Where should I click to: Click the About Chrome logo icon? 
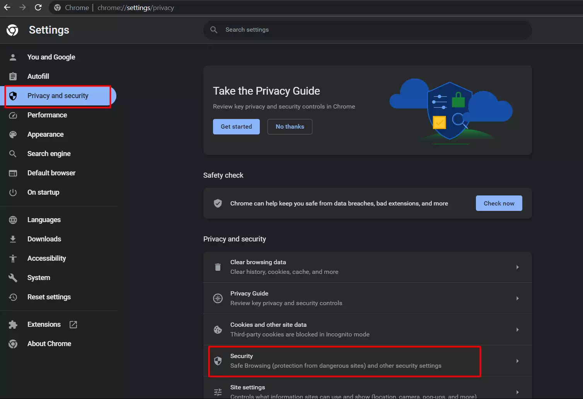[x=13, y=344]
